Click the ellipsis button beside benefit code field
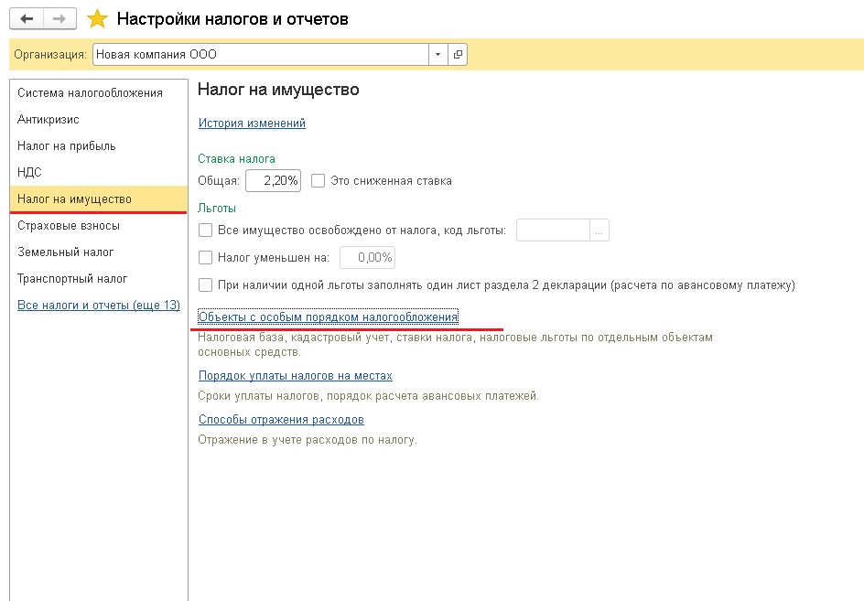The width and height of the screenshot is (864, 601). tap(599, 231)
